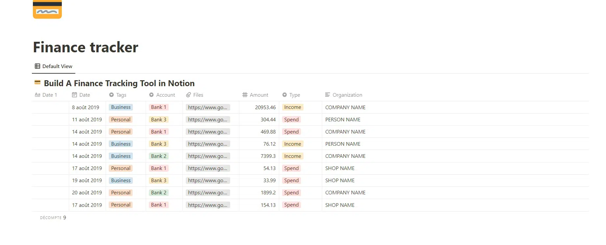This screenshot has width=606, height=245.
Task: Select the Bank 2 tag in the 20 août row
Action: click(x=158, y=193)
